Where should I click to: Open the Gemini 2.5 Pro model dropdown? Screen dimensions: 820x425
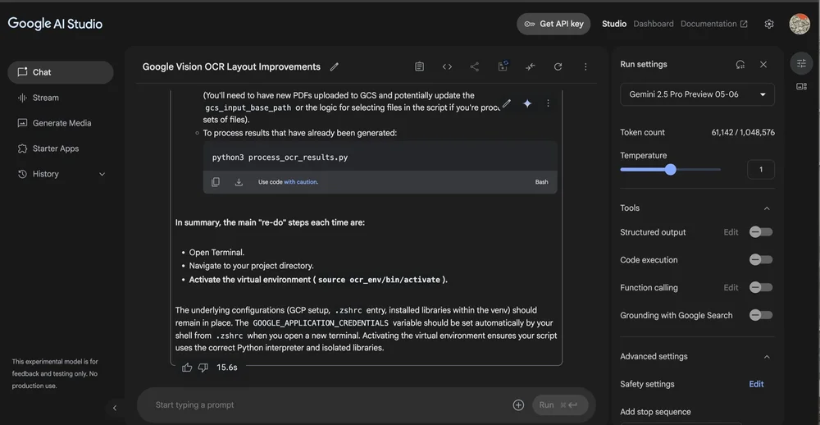click(697, 94)
